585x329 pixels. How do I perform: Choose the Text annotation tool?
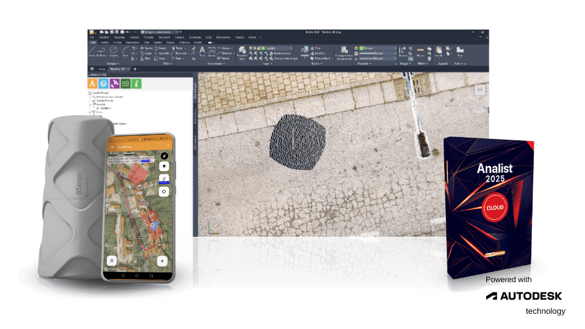point(202,51)
